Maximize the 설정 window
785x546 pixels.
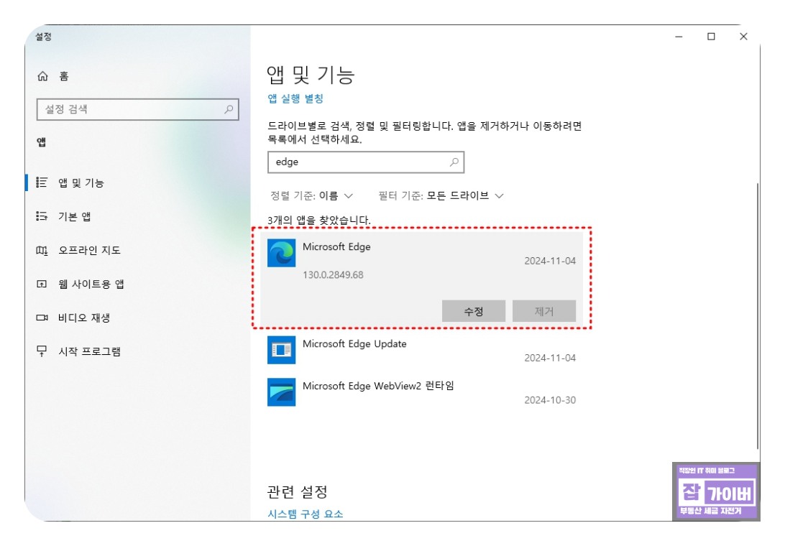pyautogui.click(x=711, y=37)
